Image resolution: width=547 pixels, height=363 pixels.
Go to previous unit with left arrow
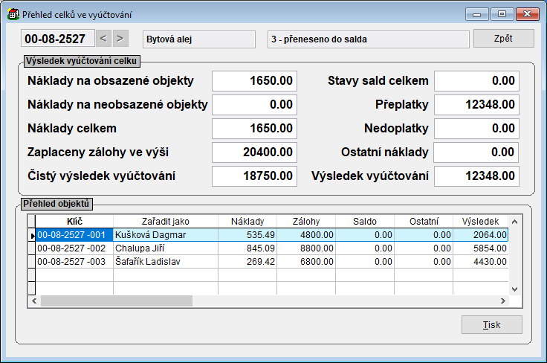[x=104, y=39]
